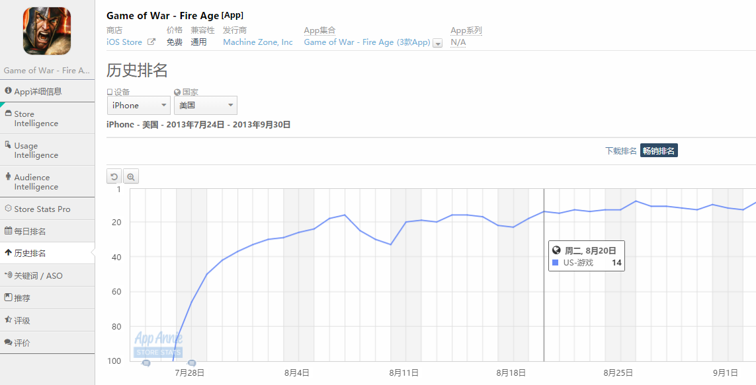
Task: Click the 周二, 8月20日 tooltip header
Action: tap(590, 250)
